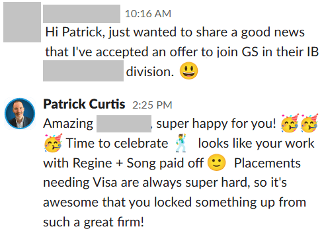
Task: Click the redacted name after "Amazing"
Action: click(124, 124)
